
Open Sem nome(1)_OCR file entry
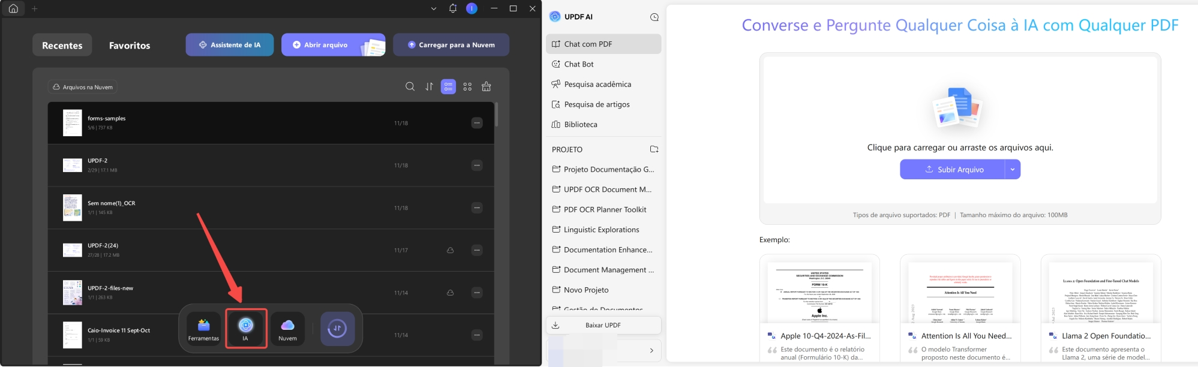coord(271,207)
